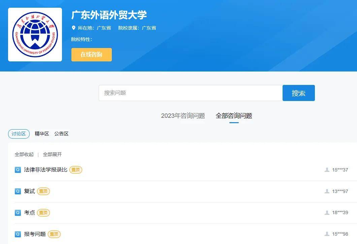Click the 院校特性 label

82,39
